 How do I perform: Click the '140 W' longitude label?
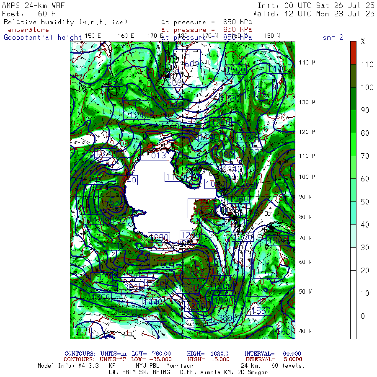tap(307, 62)
